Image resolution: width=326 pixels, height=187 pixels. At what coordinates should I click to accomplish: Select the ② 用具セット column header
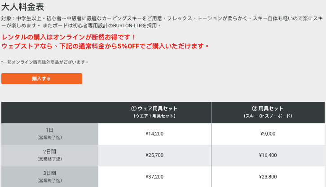[268, 109]
